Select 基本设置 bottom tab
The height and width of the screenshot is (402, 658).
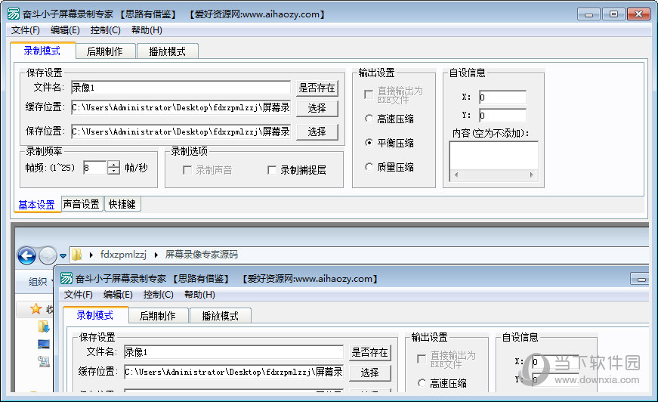(37, 204)
